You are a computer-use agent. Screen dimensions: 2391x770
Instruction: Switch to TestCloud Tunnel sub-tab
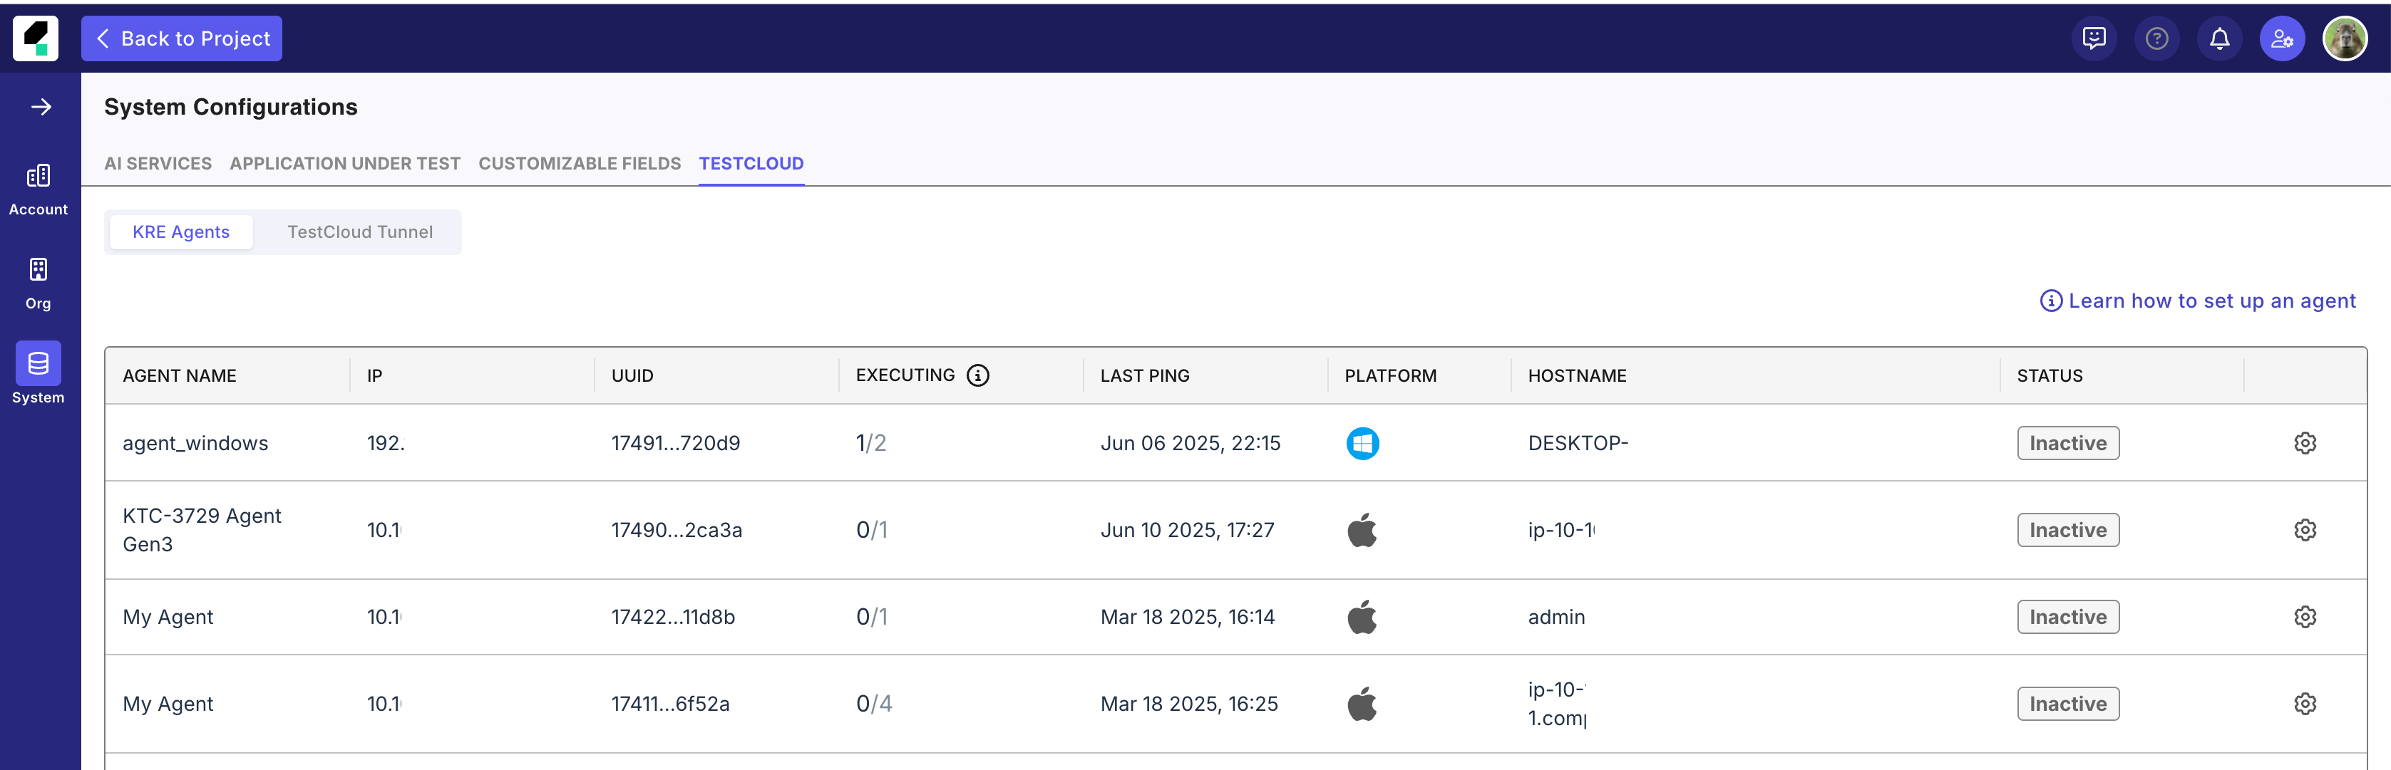(x=360, y=232)
